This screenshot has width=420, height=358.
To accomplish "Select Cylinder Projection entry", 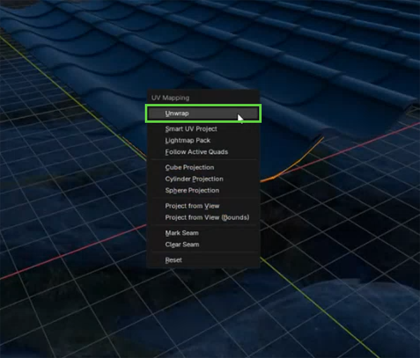I will (203, 179).
